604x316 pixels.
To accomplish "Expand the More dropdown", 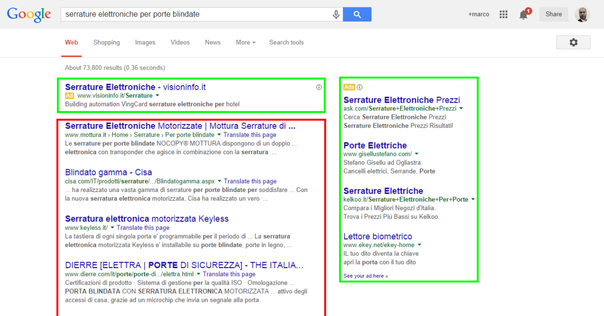I will click(x=246, y=43).
